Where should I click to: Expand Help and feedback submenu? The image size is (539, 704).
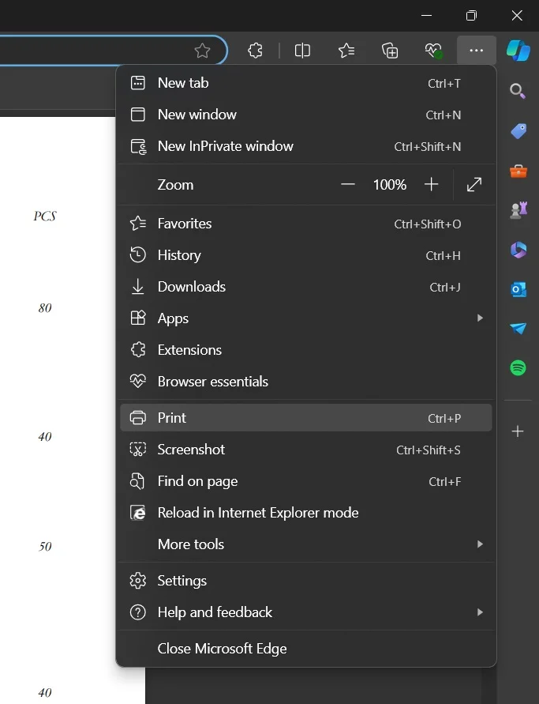(x=305, y=612)
